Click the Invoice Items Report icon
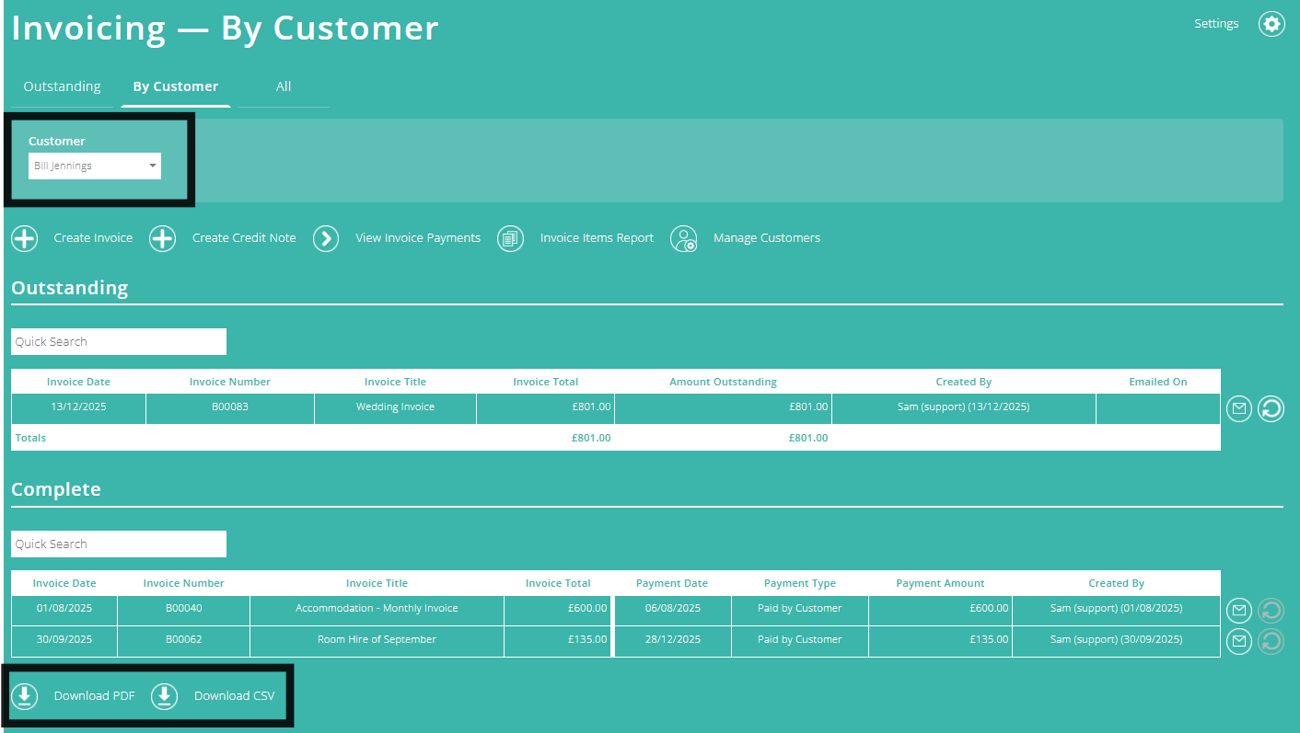 [510, 238]
